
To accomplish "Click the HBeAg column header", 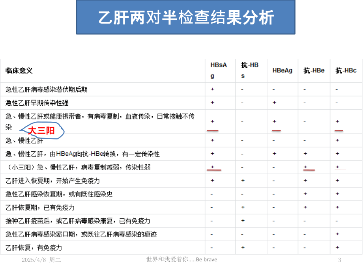I will pos(283,70).
